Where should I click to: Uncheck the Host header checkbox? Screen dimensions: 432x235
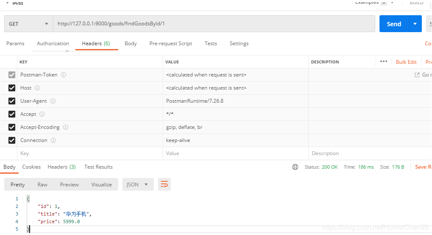click(x=12, y=88)
